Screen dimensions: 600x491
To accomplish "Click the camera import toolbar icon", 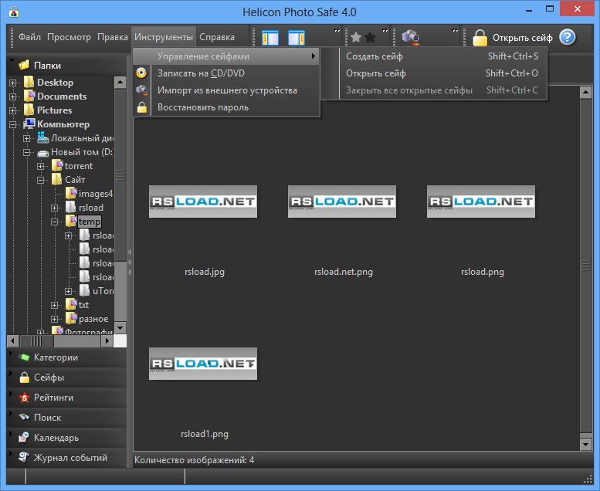I will click(x=411, y=38).
